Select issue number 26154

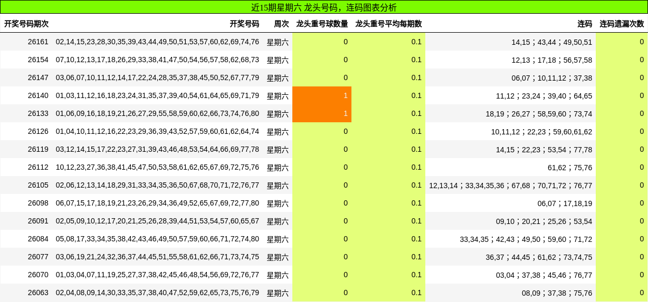[x=38, y=60]
